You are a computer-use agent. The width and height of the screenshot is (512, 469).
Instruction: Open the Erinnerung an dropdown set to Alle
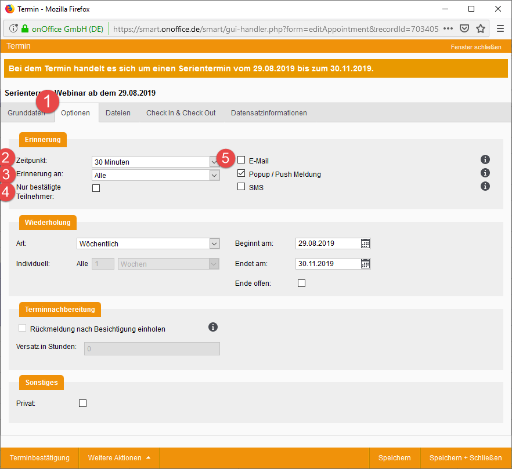[156, 175]
